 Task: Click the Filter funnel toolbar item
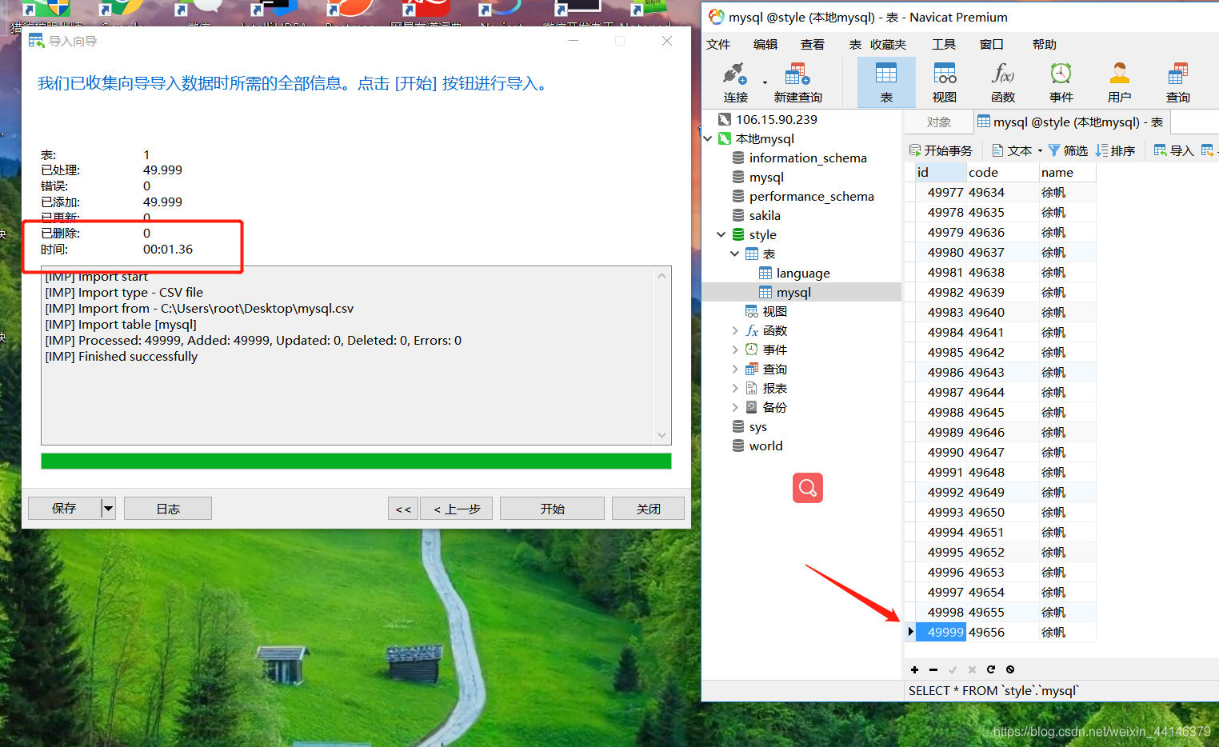coord(1068,150)
